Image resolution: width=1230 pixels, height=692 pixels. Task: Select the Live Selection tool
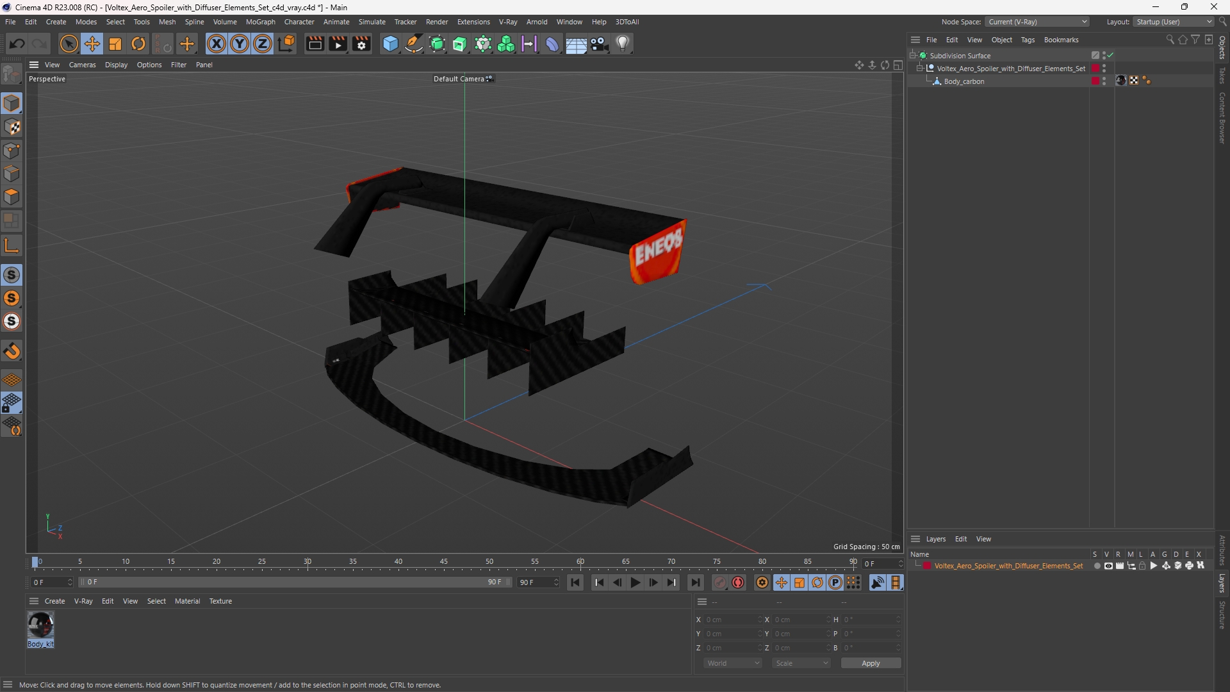tap(69, 44)
